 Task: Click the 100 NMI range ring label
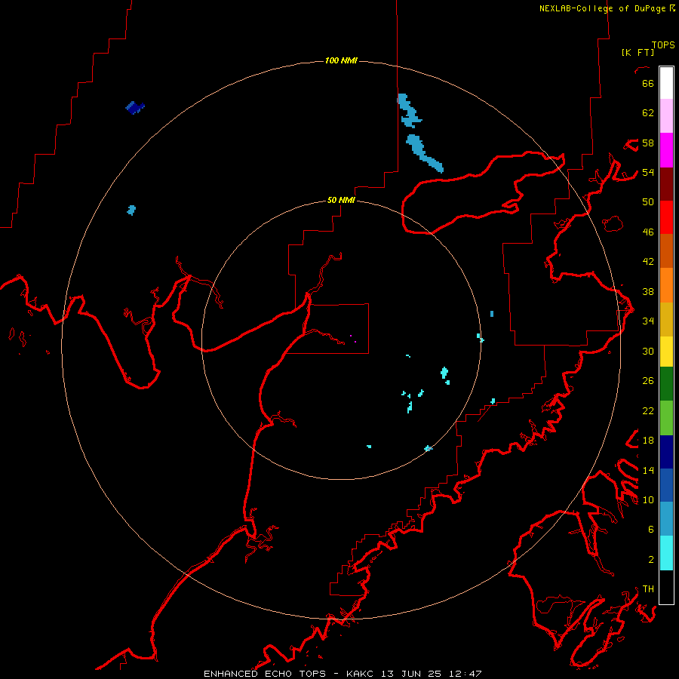point(341,60)
